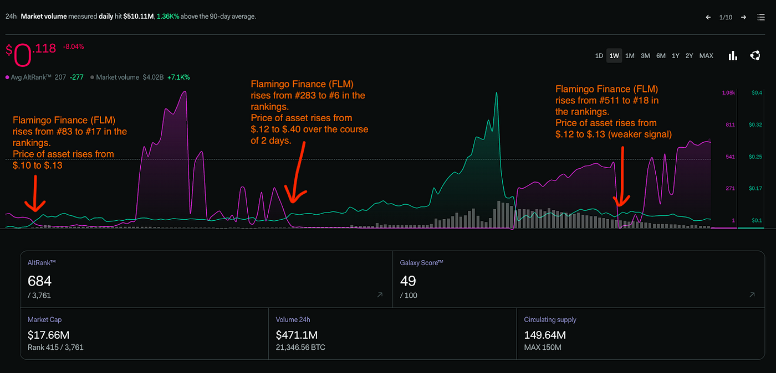
Task: Switch chart to bar chart view icon
Action: click(733, 55)
